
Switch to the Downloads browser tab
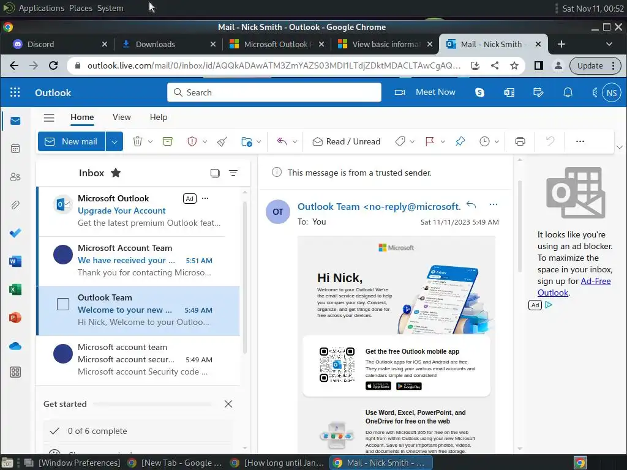click(x=168, y=44)
